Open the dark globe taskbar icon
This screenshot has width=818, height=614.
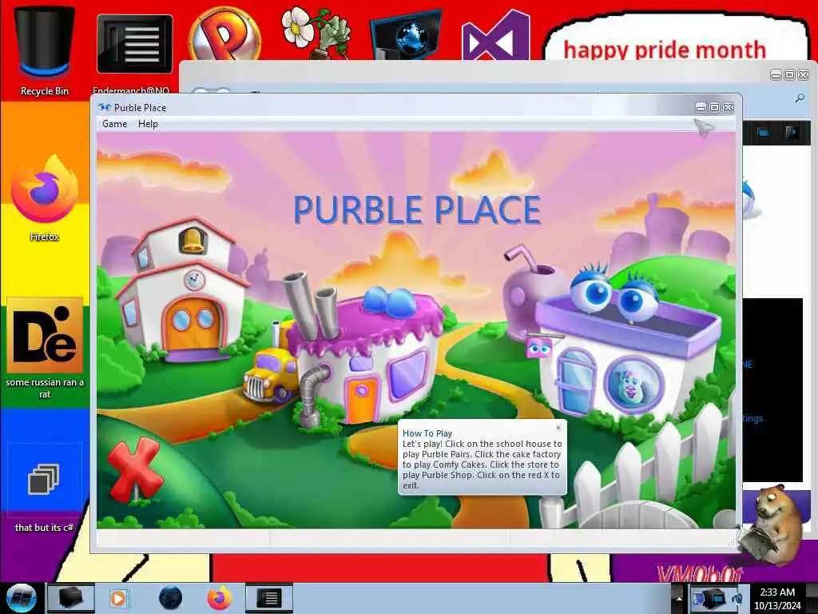[x=170, y=598]
